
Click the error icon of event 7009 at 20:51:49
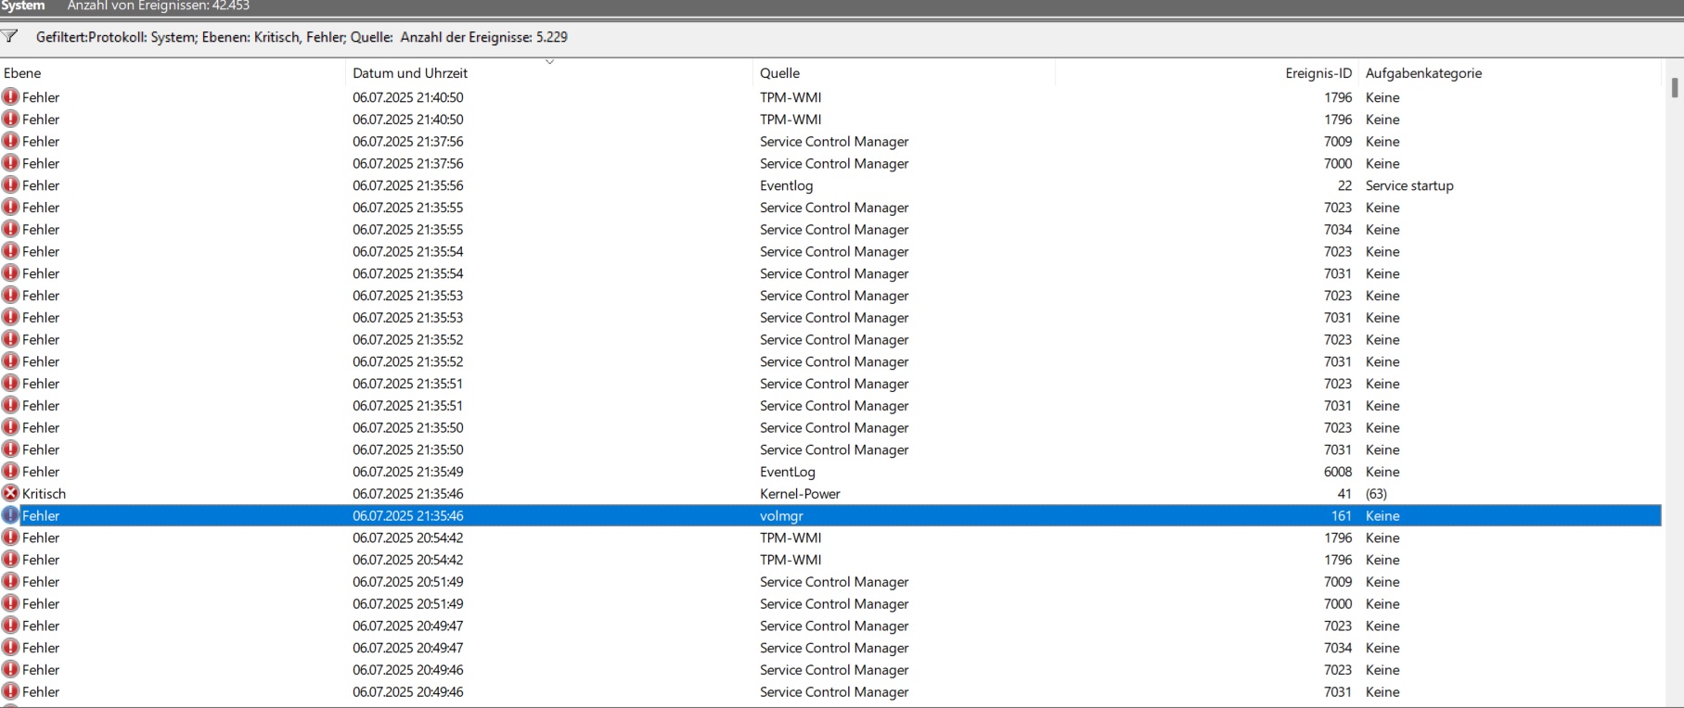[10, 581]
